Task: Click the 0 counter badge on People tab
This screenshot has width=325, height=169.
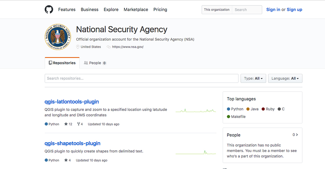Action: 105,63
